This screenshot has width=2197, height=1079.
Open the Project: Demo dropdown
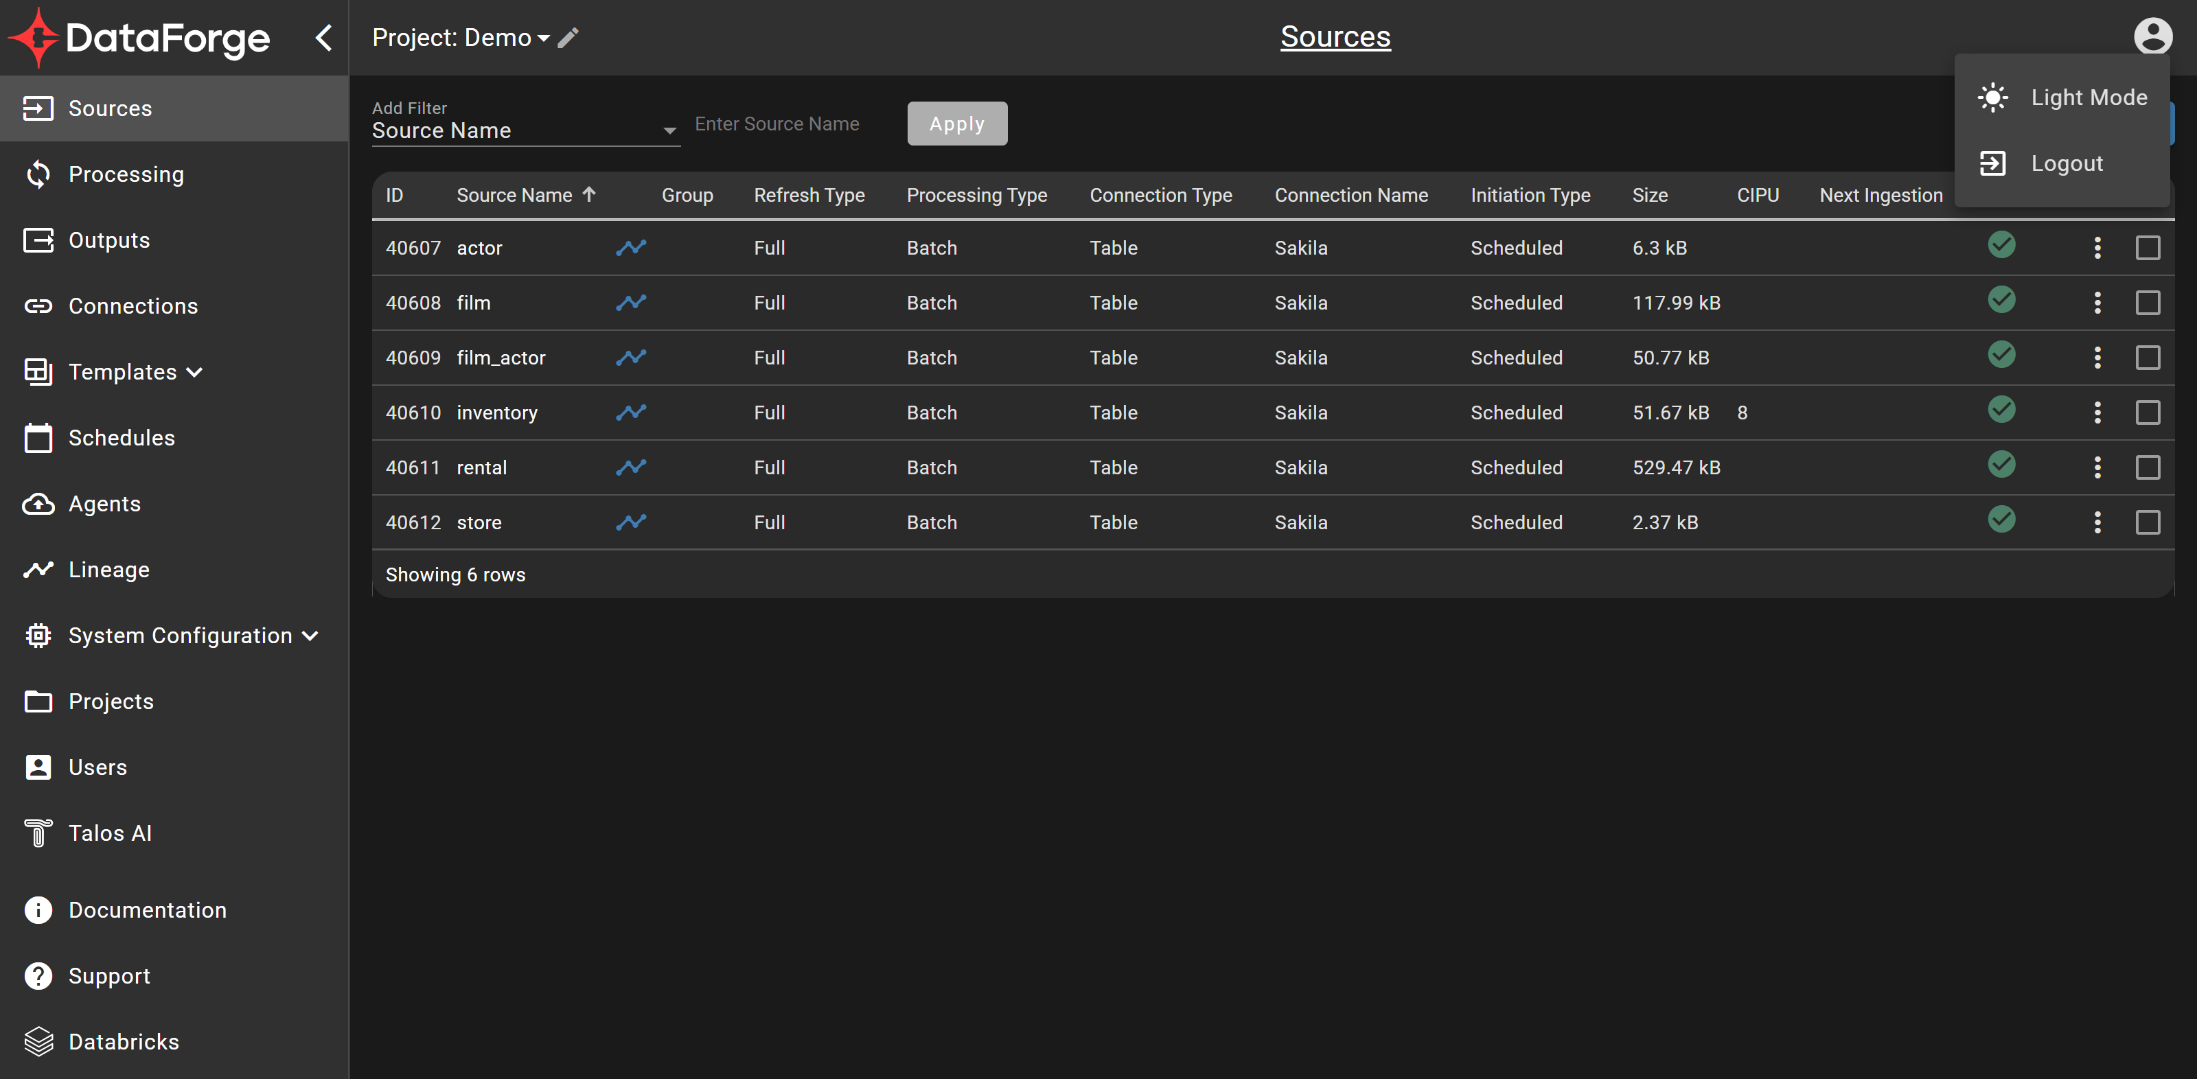click(461, 38)
